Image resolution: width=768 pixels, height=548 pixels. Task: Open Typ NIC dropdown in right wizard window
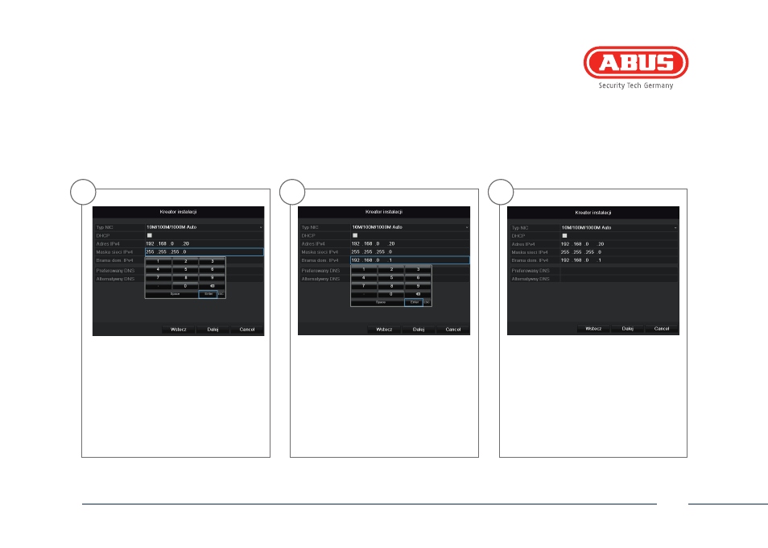click(x=619, y=227)
